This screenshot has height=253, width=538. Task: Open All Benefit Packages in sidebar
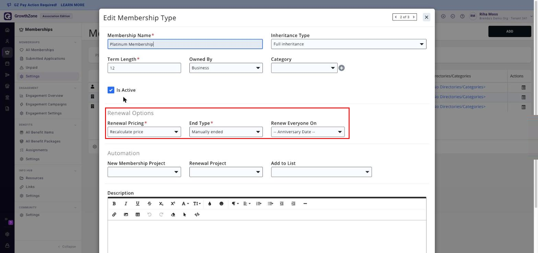pyautogui.click(x=43, y=141)
